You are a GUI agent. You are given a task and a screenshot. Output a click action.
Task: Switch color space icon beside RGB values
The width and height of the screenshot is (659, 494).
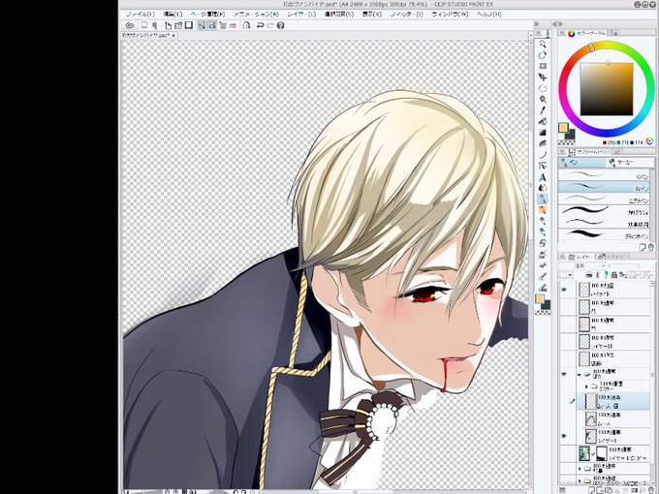[x=649, y=141]
